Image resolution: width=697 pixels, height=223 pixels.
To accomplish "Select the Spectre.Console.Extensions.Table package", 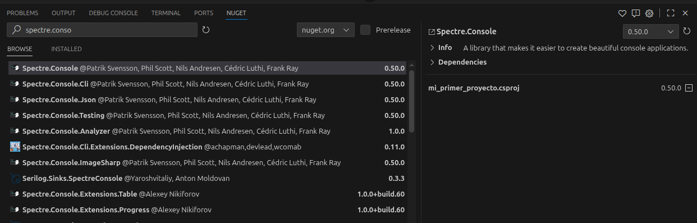I will tap(208, 194).
